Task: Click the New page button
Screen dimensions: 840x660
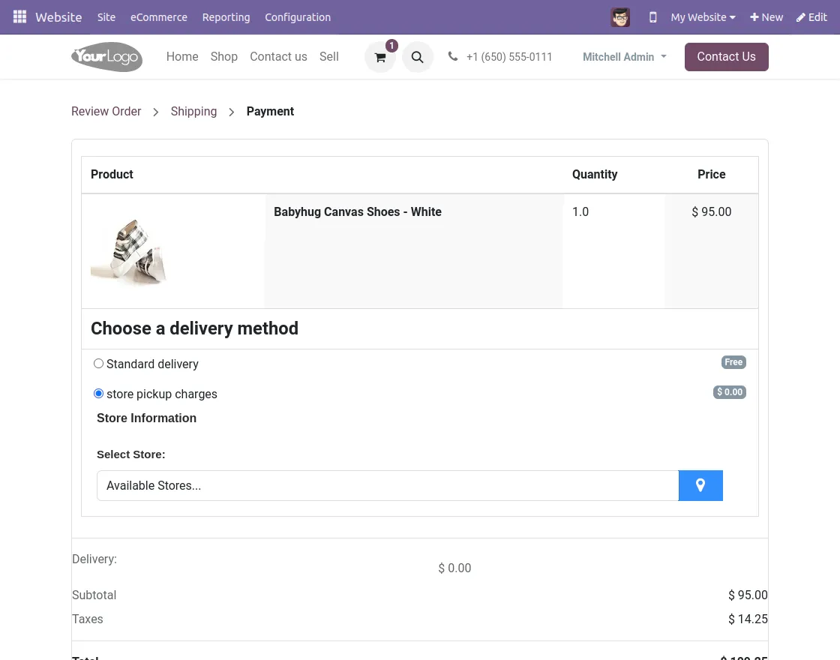Action: 766,17
